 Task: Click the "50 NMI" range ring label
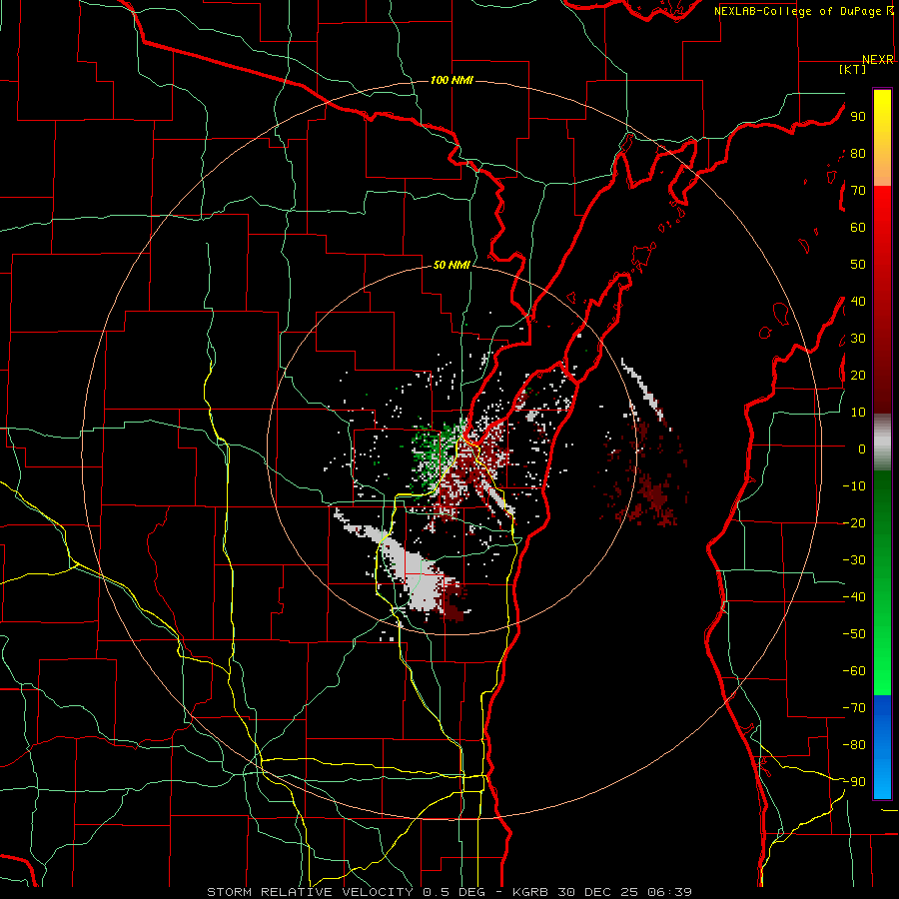[x=451, y=265]
